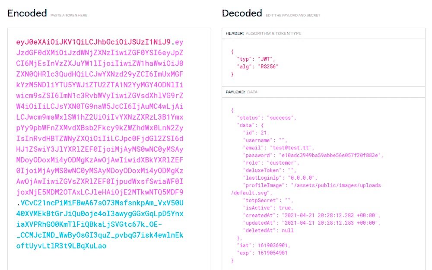This screenshot has width=432, height=270.
Task: Click the "role": "customer" payload line
Action: [271, 162]
